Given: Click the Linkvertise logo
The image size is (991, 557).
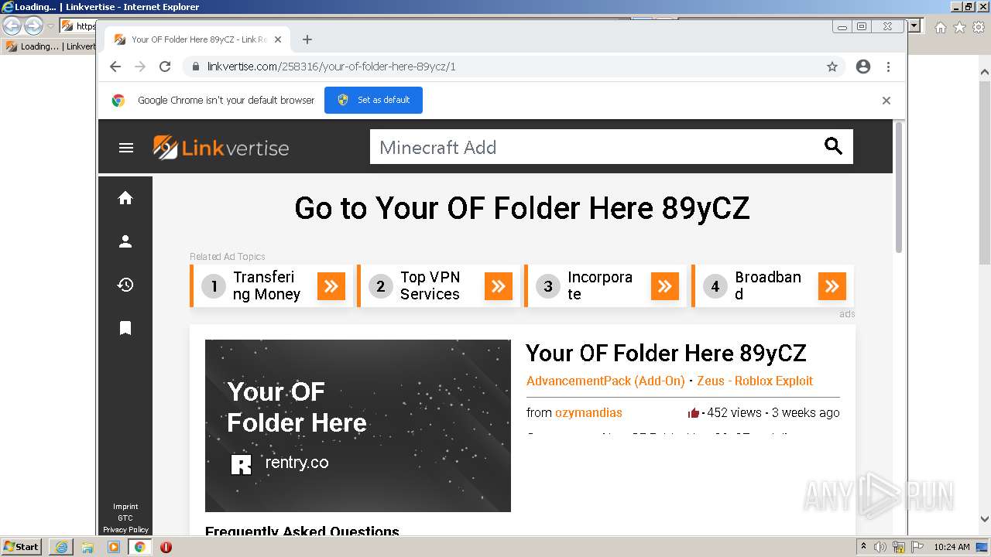Looking at the screenshot, I should coord(221,147).
